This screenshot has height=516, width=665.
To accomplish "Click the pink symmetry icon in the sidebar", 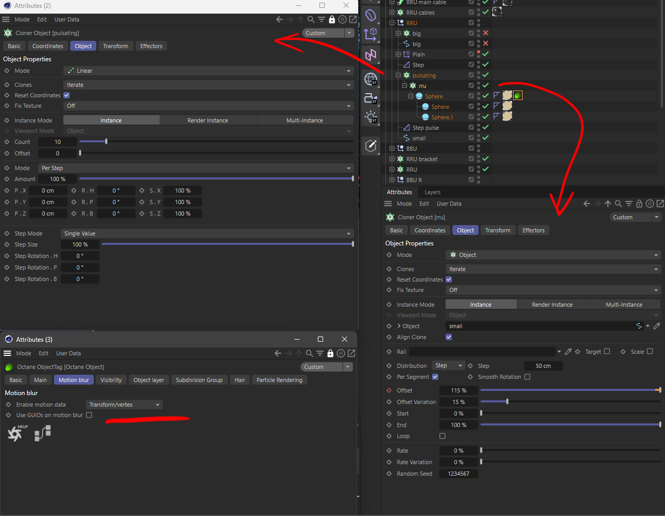I will (371, 54).
